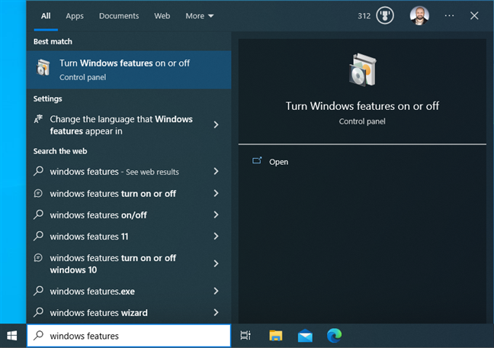The image size is (494, 348).
Task: Open the three-dot search options menu
Action: click(x=449, y=16)
